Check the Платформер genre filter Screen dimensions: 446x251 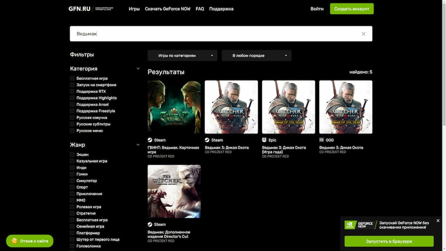(x=72, y=233)
